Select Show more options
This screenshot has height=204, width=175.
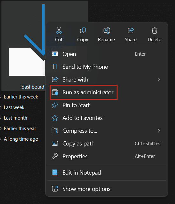click(106, 189)
